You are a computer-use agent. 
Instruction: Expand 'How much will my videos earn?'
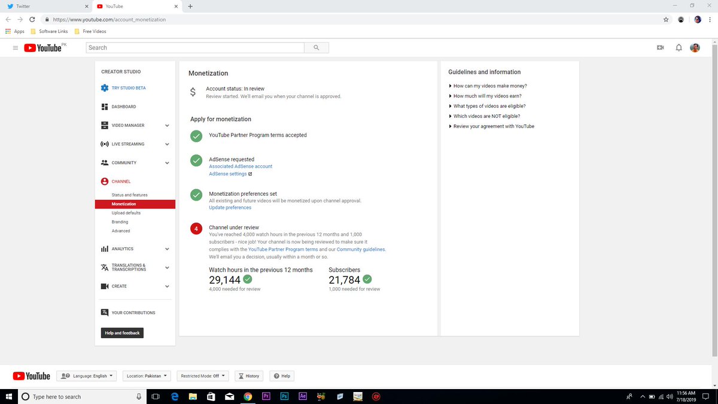(x=486, y=96)
